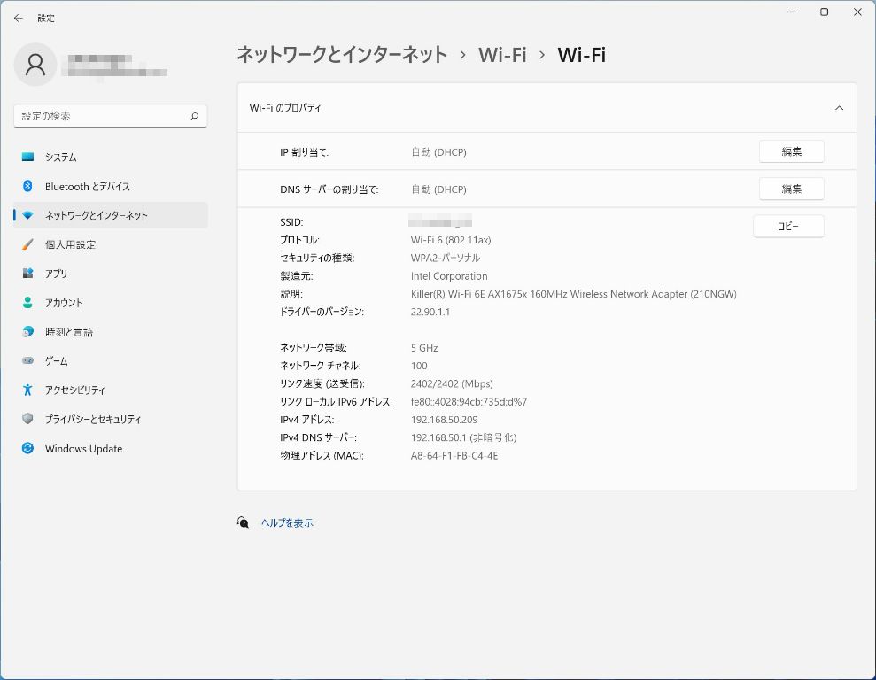Navigate to ネットワークとインターネット breadcrumb
The width and height of the screenshot is (876, 680).
342,55
